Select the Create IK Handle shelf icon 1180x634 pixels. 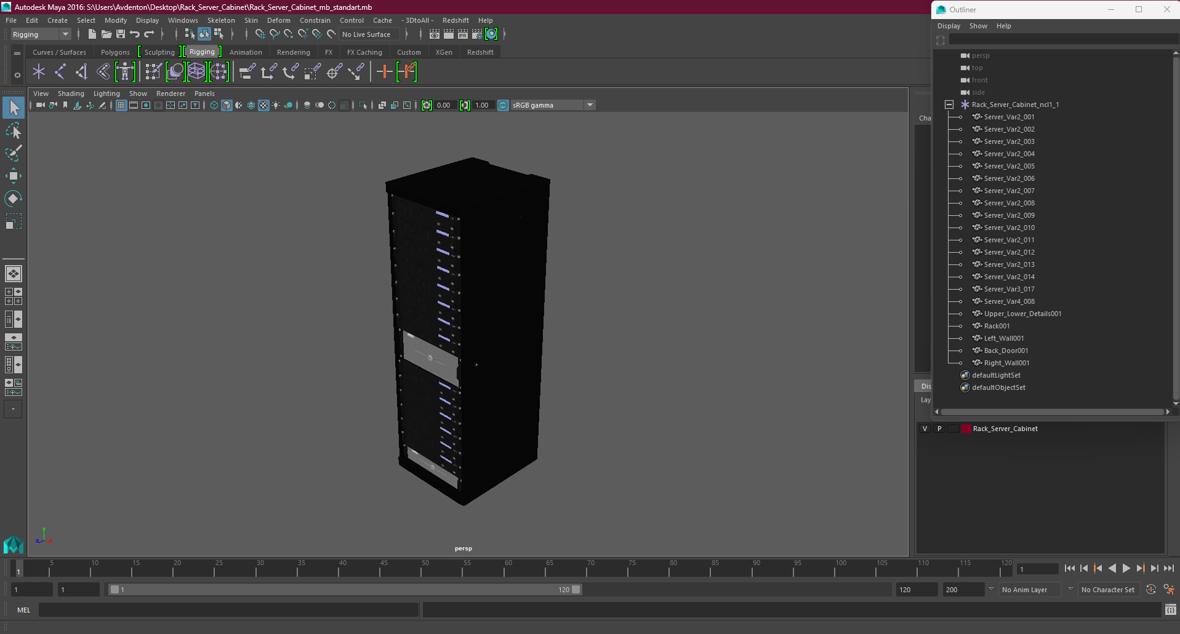[x=82, y=72]
